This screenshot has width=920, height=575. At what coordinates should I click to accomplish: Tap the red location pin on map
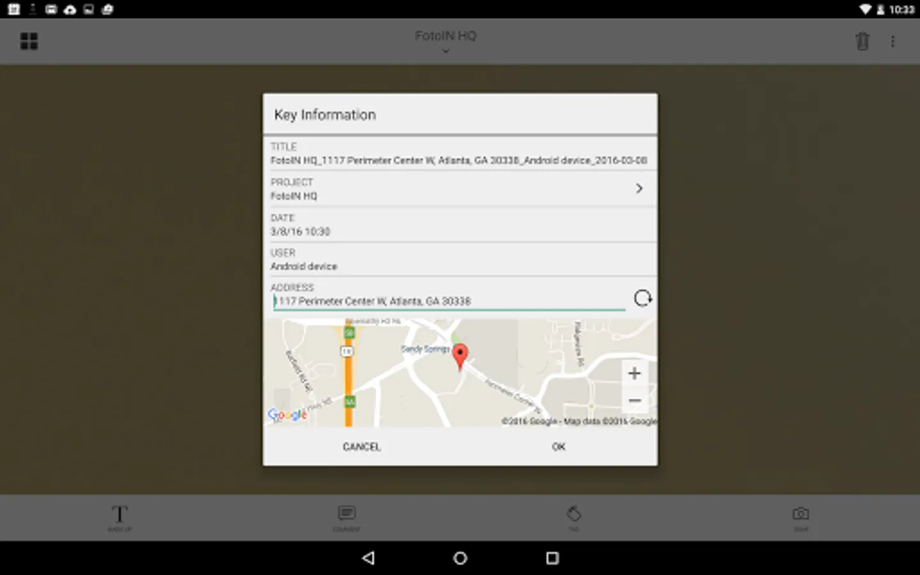tap(460, 356)
